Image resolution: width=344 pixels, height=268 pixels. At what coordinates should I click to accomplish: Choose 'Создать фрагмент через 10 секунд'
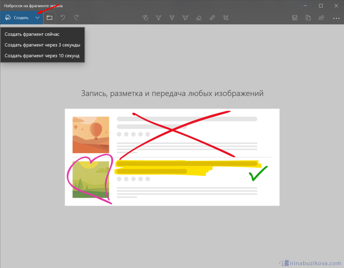pyautogui.click(x=42, y=56)
